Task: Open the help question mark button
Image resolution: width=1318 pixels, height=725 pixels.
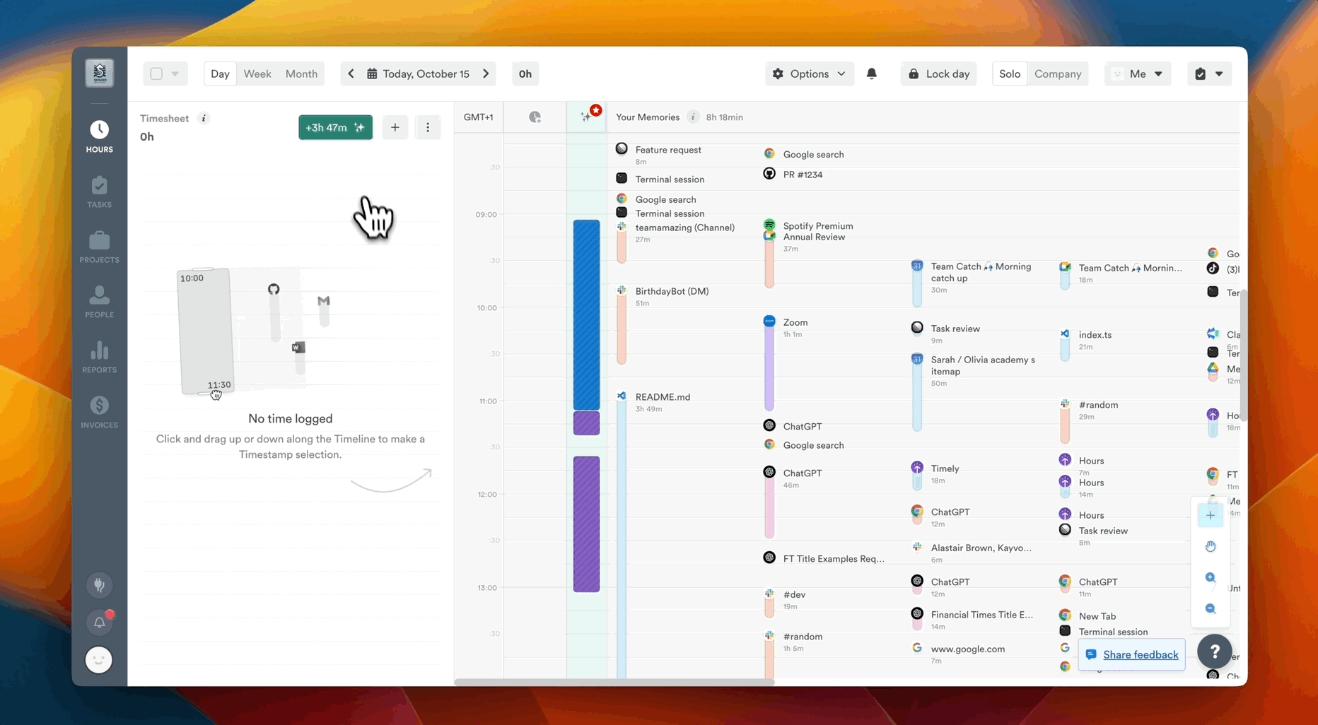Action: 1214,652
